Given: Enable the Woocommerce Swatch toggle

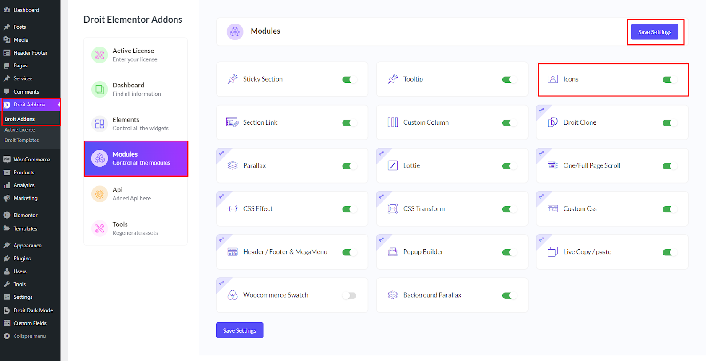Looking at the screenshot, I should [x=349, y=295].
